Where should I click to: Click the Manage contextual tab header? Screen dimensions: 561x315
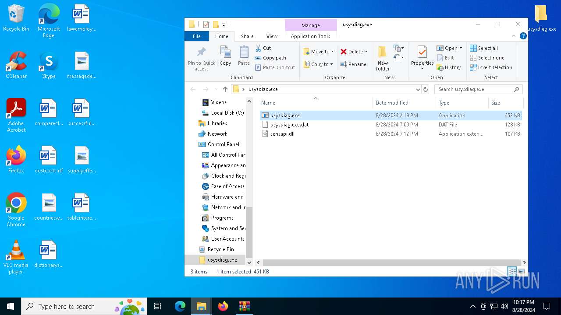(x=311, y=25)
